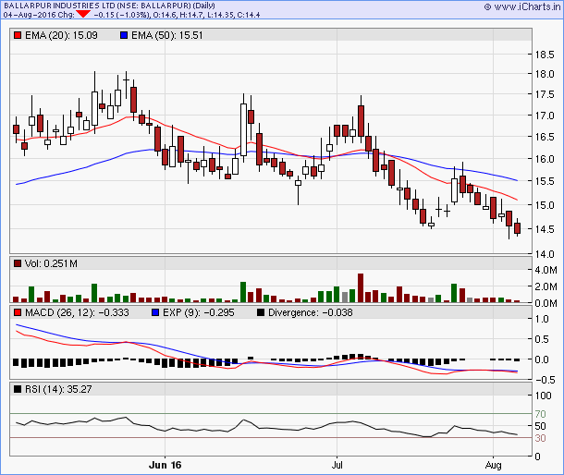This screenshot has width=564, height=475.
Task: Click the 15.5 price axis label
Action: pyautogui.click(x=545, y=181)
